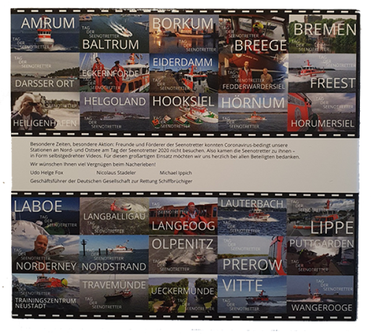The width and height of the screenshot is (371, 334).
Task: Open the BALTRUM video tile
Action: 114,33
